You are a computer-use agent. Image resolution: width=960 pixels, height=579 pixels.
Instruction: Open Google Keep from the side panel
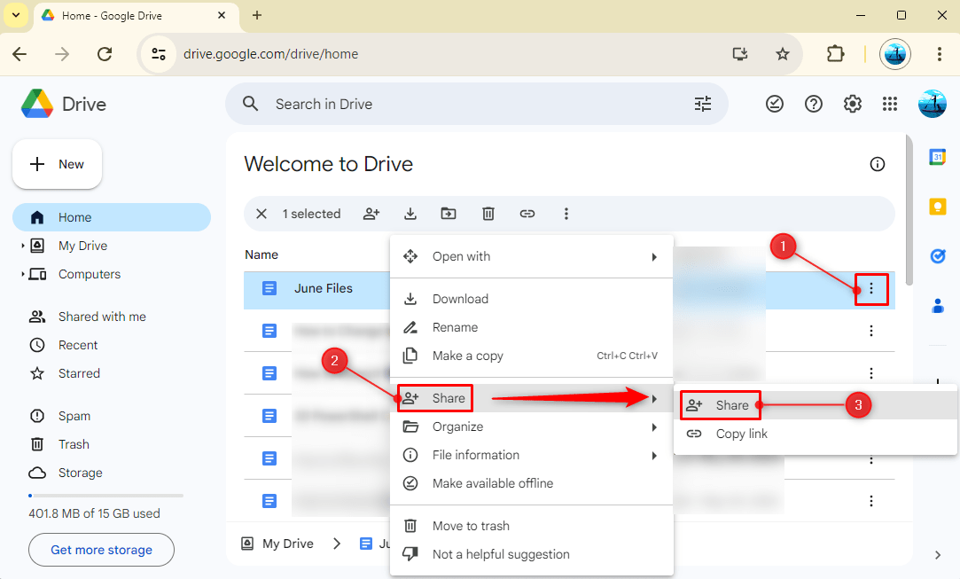click(x=938, y=207)
